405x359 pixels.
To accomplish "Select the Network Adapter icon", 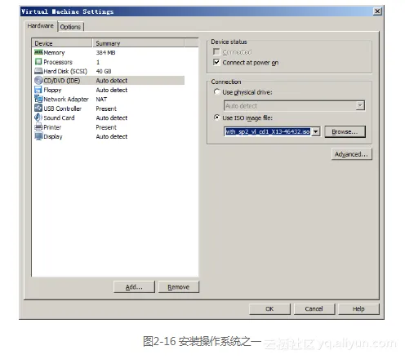I will [x=38, y=99].
